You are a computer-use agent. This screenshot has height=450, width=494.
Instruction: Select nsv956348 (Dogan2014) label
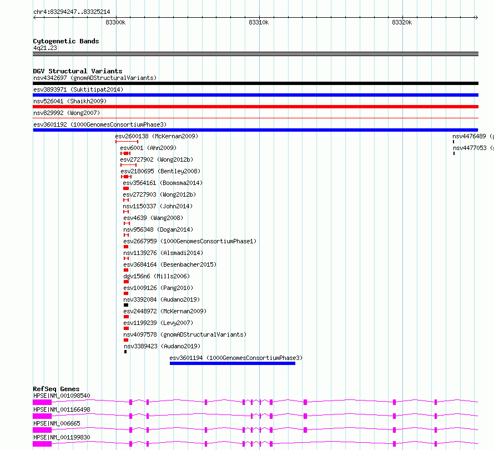tap(158, 229)
